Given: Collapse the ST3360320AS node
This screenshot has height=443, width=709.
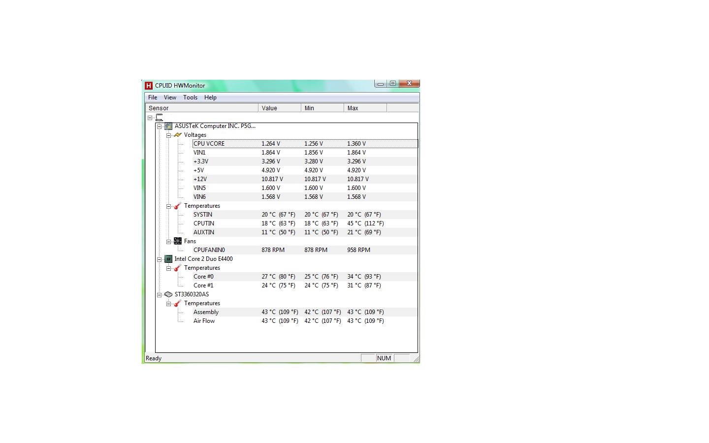Looking at the screenshot, I should pyautogui.click(x=160, y=295).
